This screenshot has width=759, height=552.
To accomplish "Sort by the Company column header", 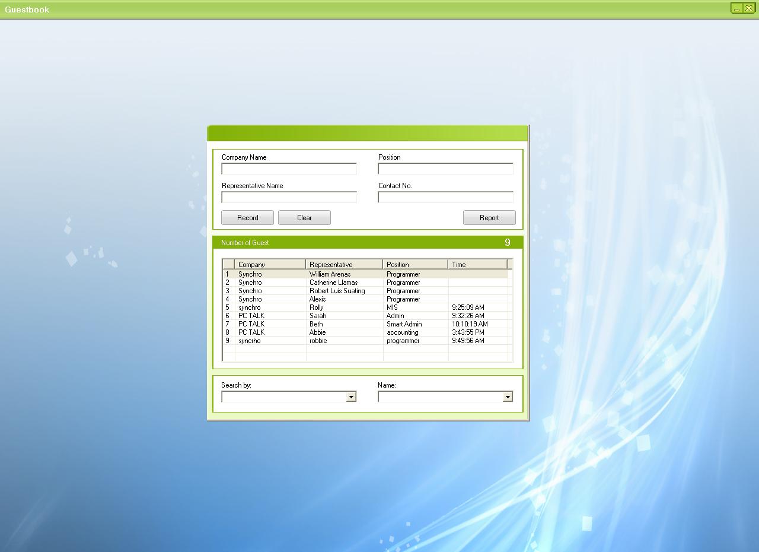I will point(270,265).
